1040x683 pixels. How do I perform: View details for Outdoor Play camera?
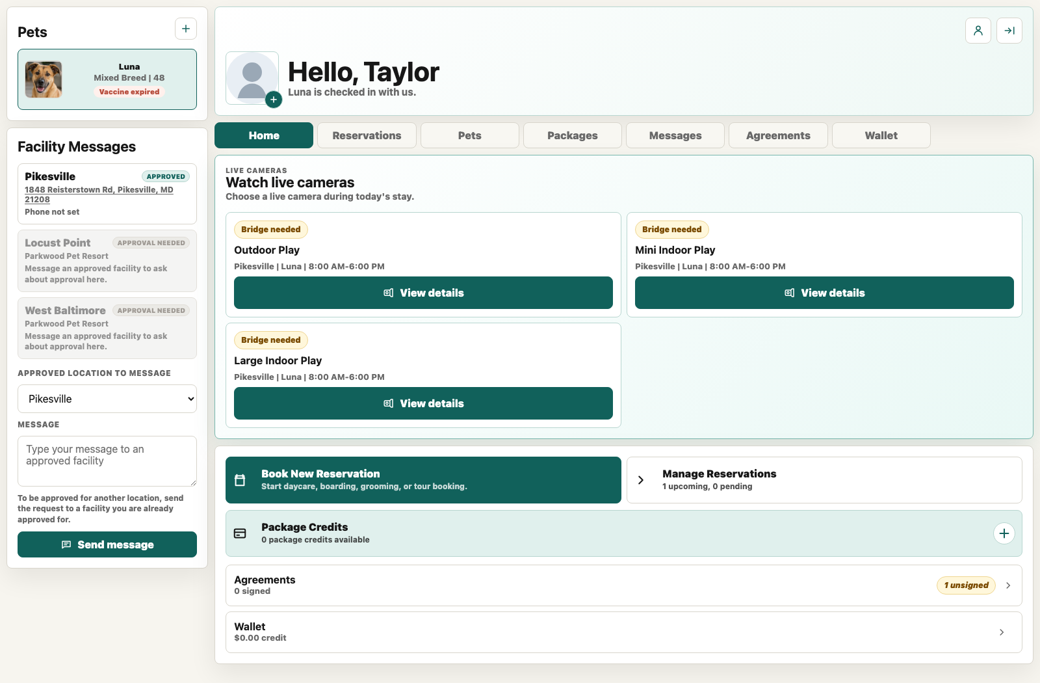pyautogui.click(x=423, y=293)
